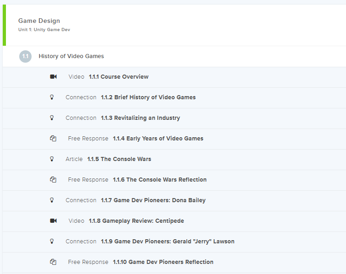Open 1.1.5 The Console Wars article
Viewport: 346px width, 274px height.
119,159
